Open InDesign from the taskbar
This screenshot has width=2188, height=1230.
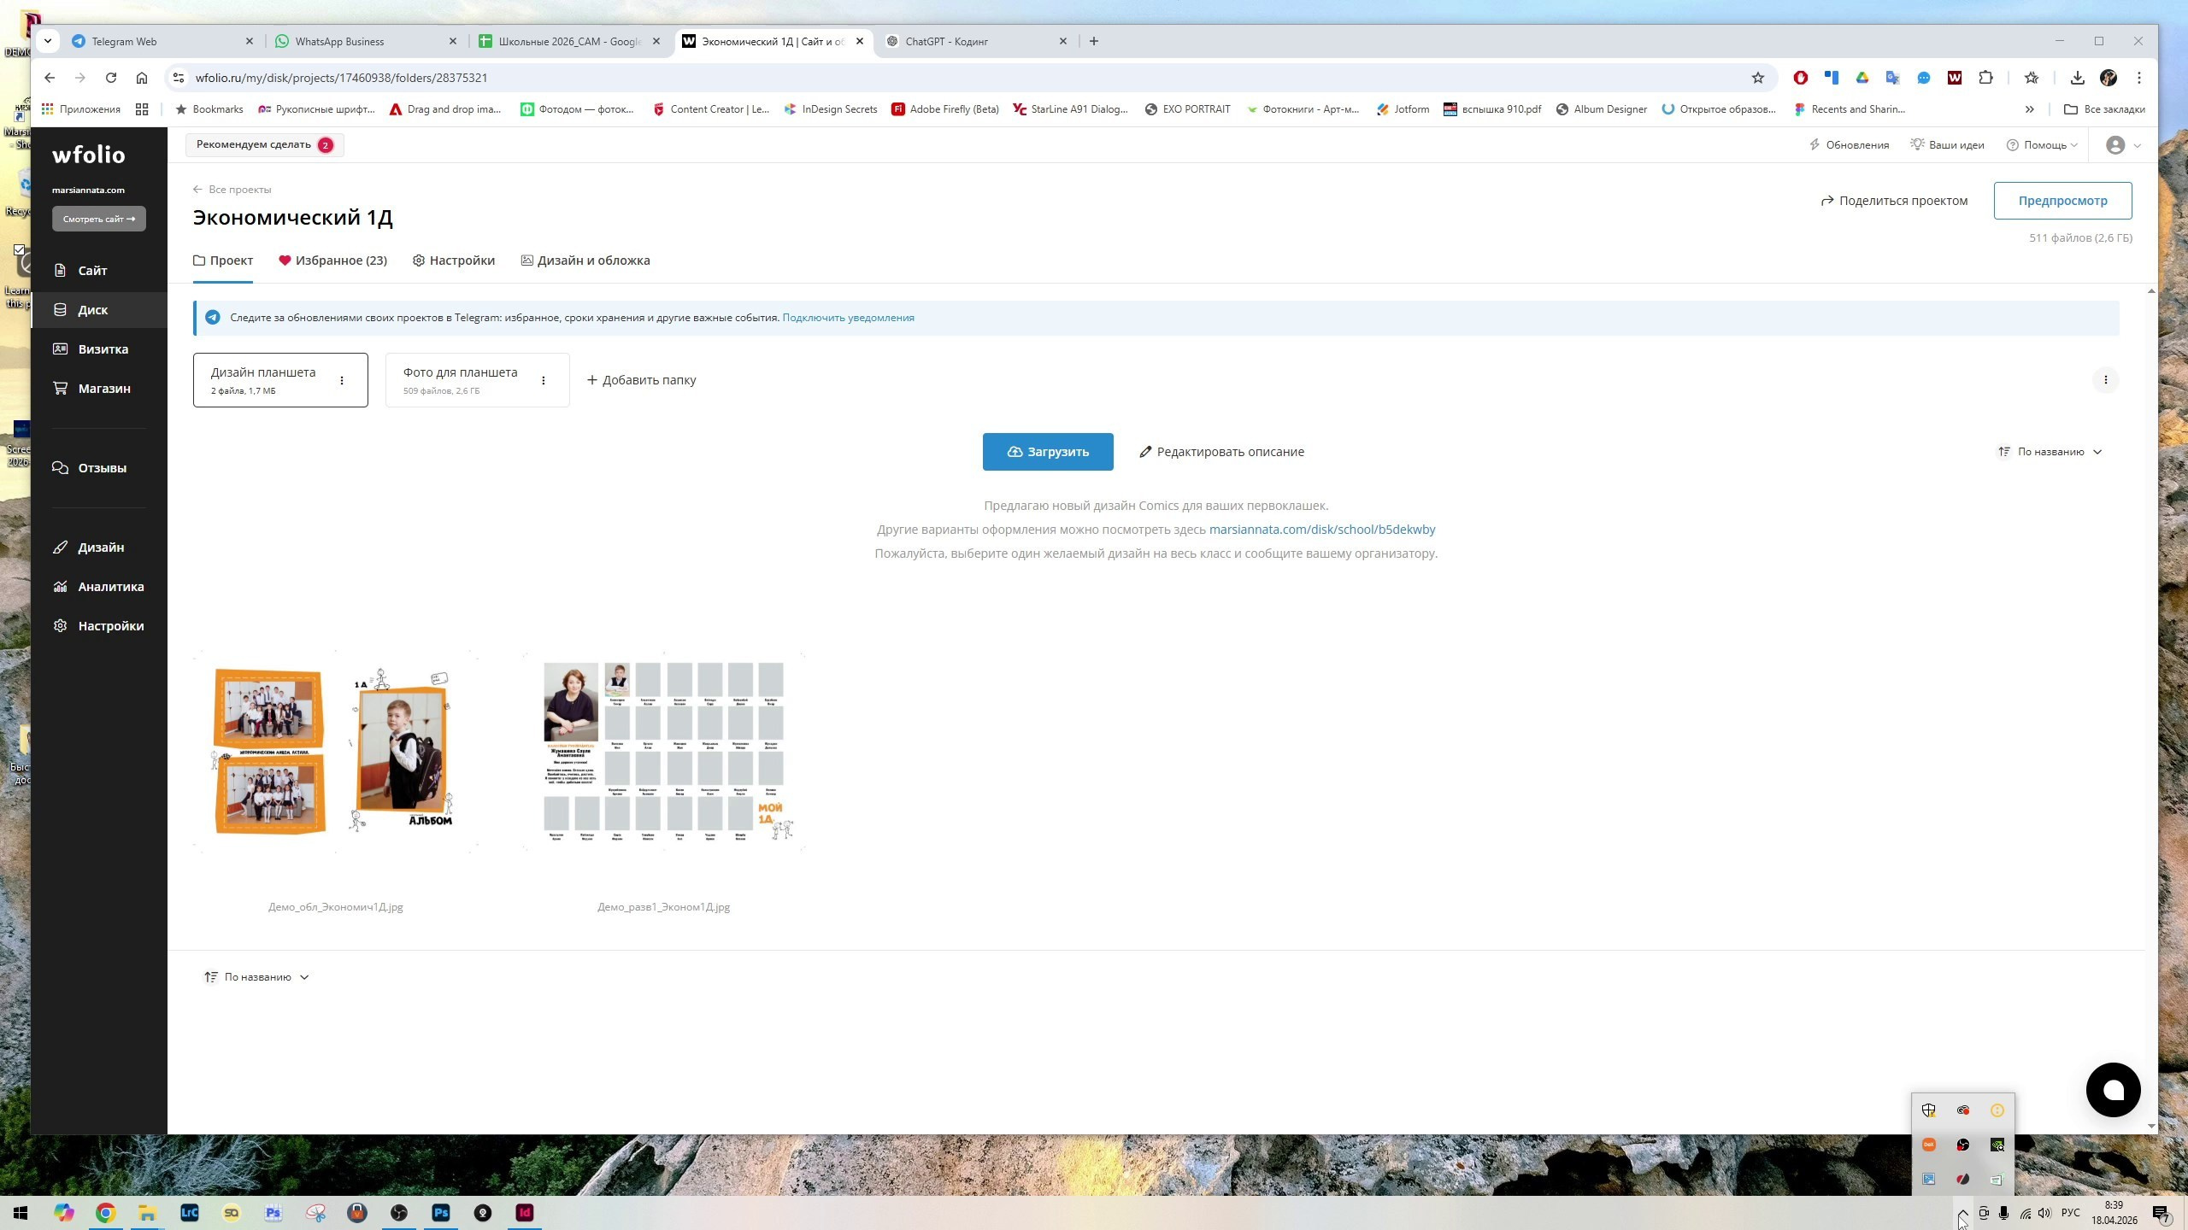[x=525, y=1213]
